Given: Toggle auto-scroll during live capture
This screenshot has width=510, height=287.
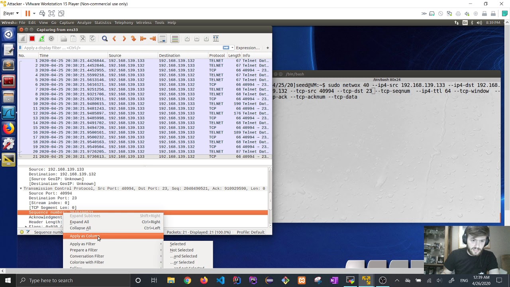Looking at the screenshot, I should pos(163,39).
